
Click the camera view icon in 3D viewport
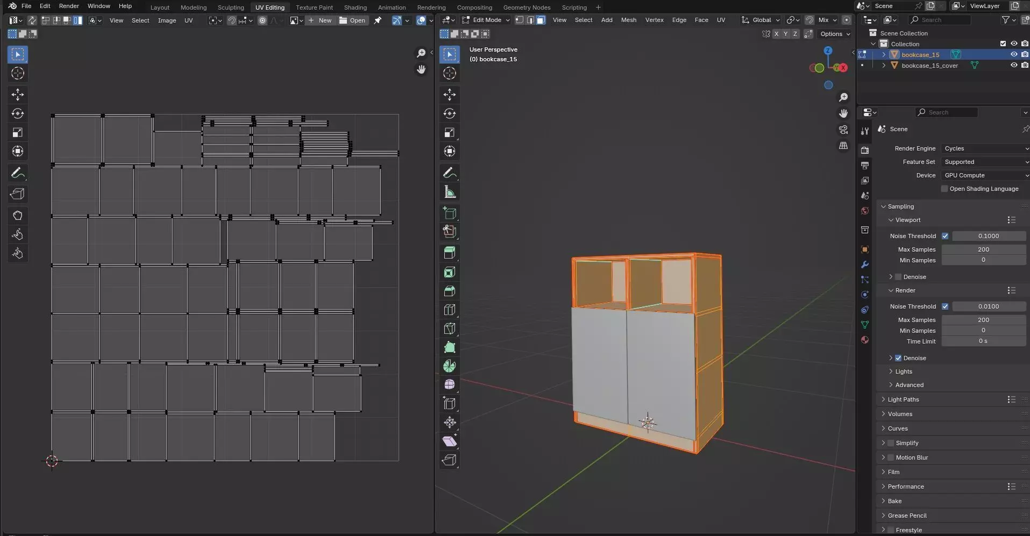click(843, 130)
